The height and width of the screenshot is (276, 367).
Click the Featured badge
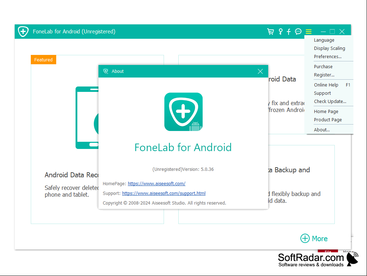(44, 60)
